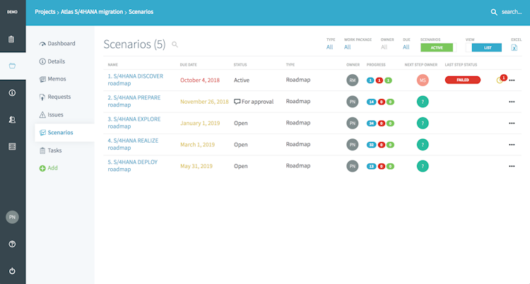Click the green question mark in PREPARE row
The width and height of the screenshot is (530, 284).
(423, 102)
